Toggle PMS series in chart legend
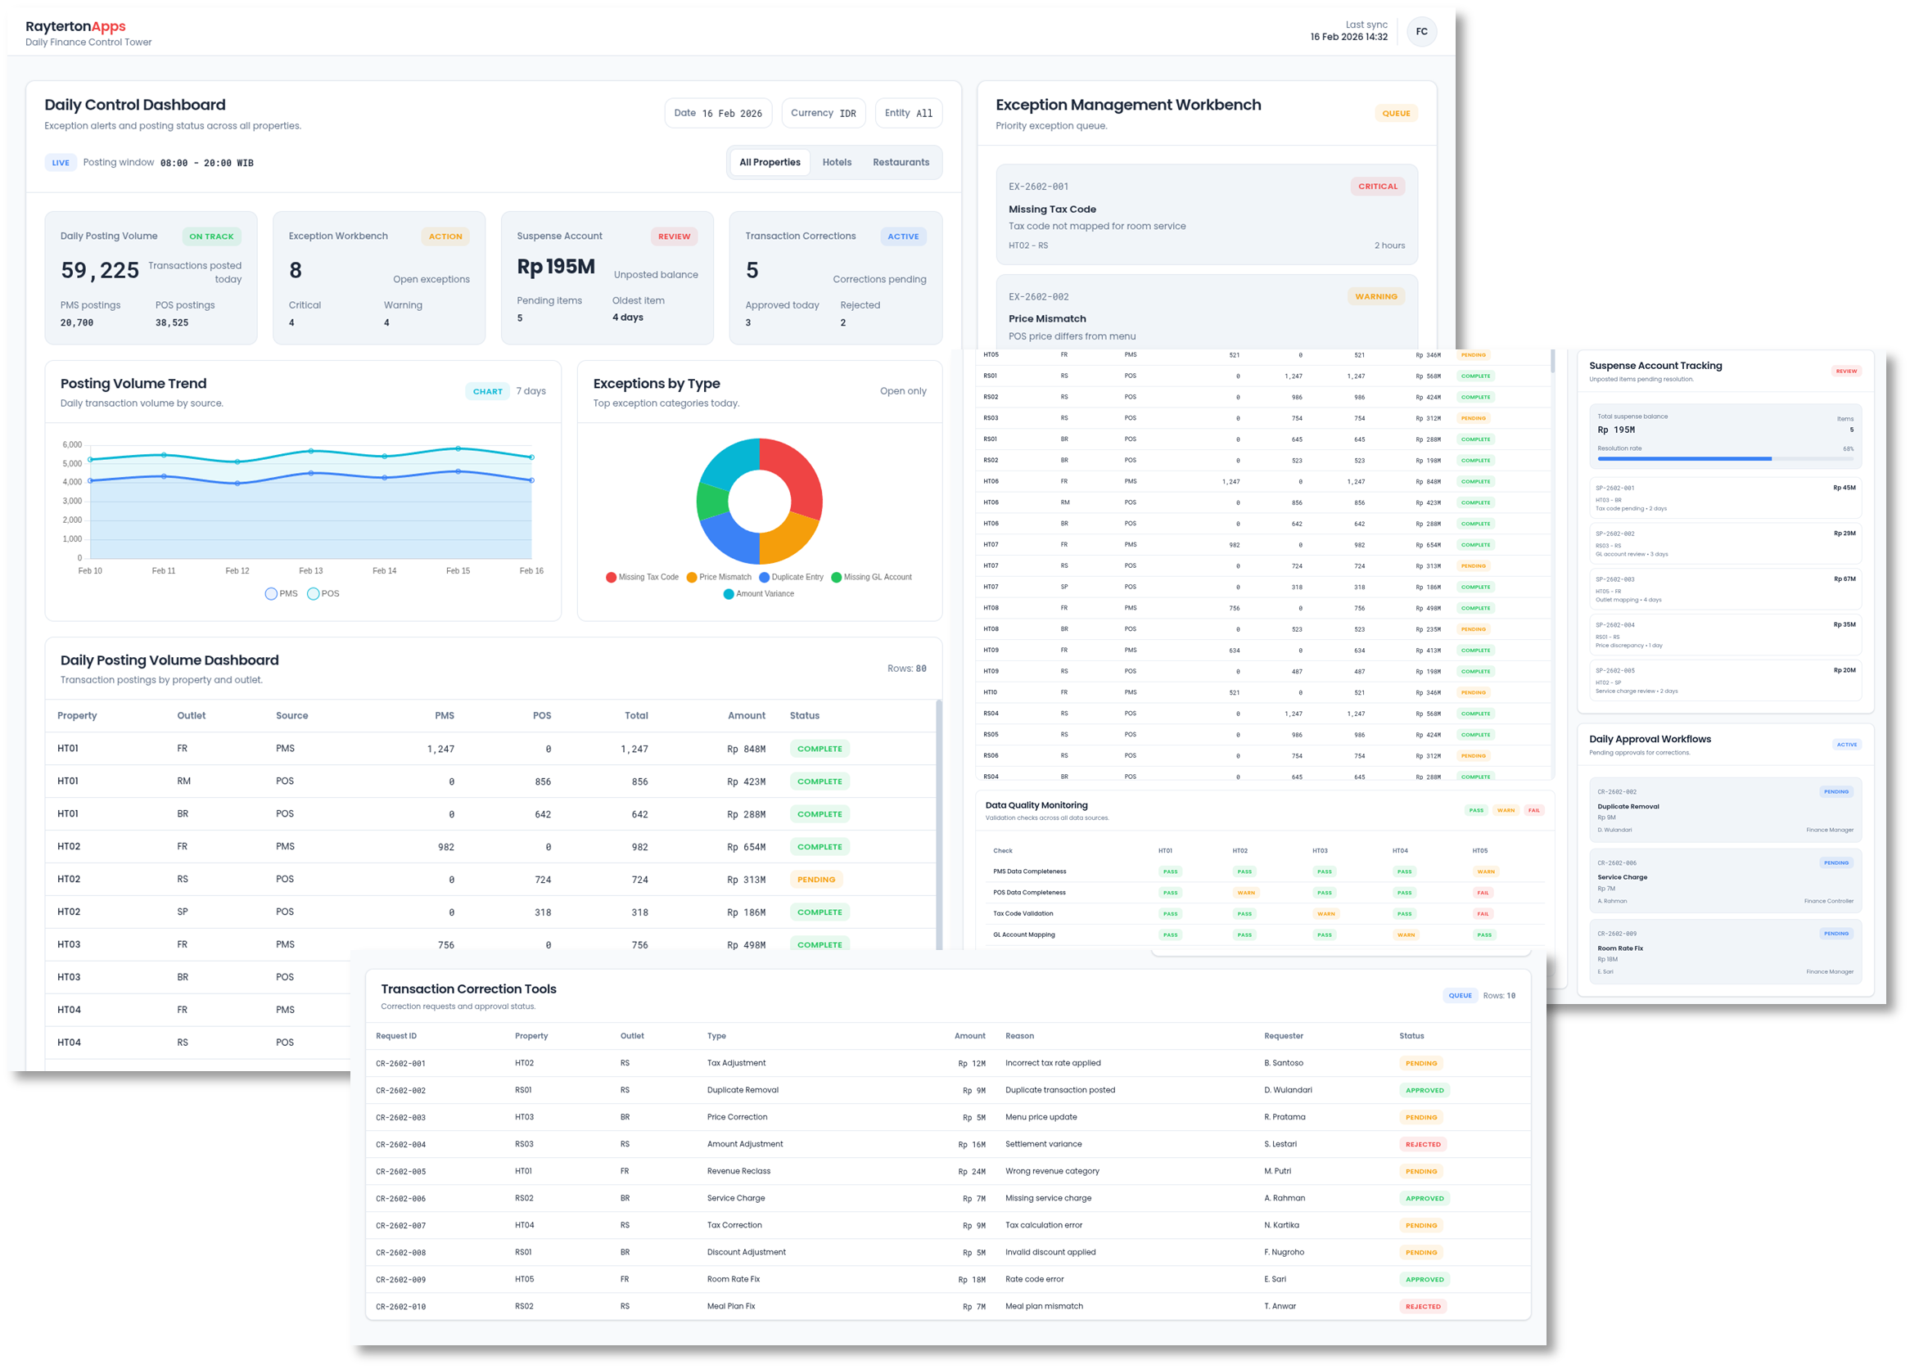The height and width of the screenshot is (1369, 1910). pyautogui.click(x=282, y=593)
